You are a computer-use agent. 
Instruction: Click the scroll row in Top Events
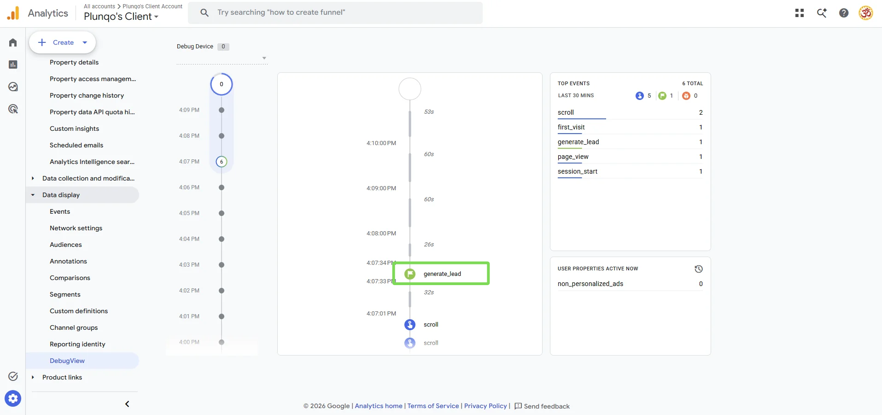click(x=630, y=112)
